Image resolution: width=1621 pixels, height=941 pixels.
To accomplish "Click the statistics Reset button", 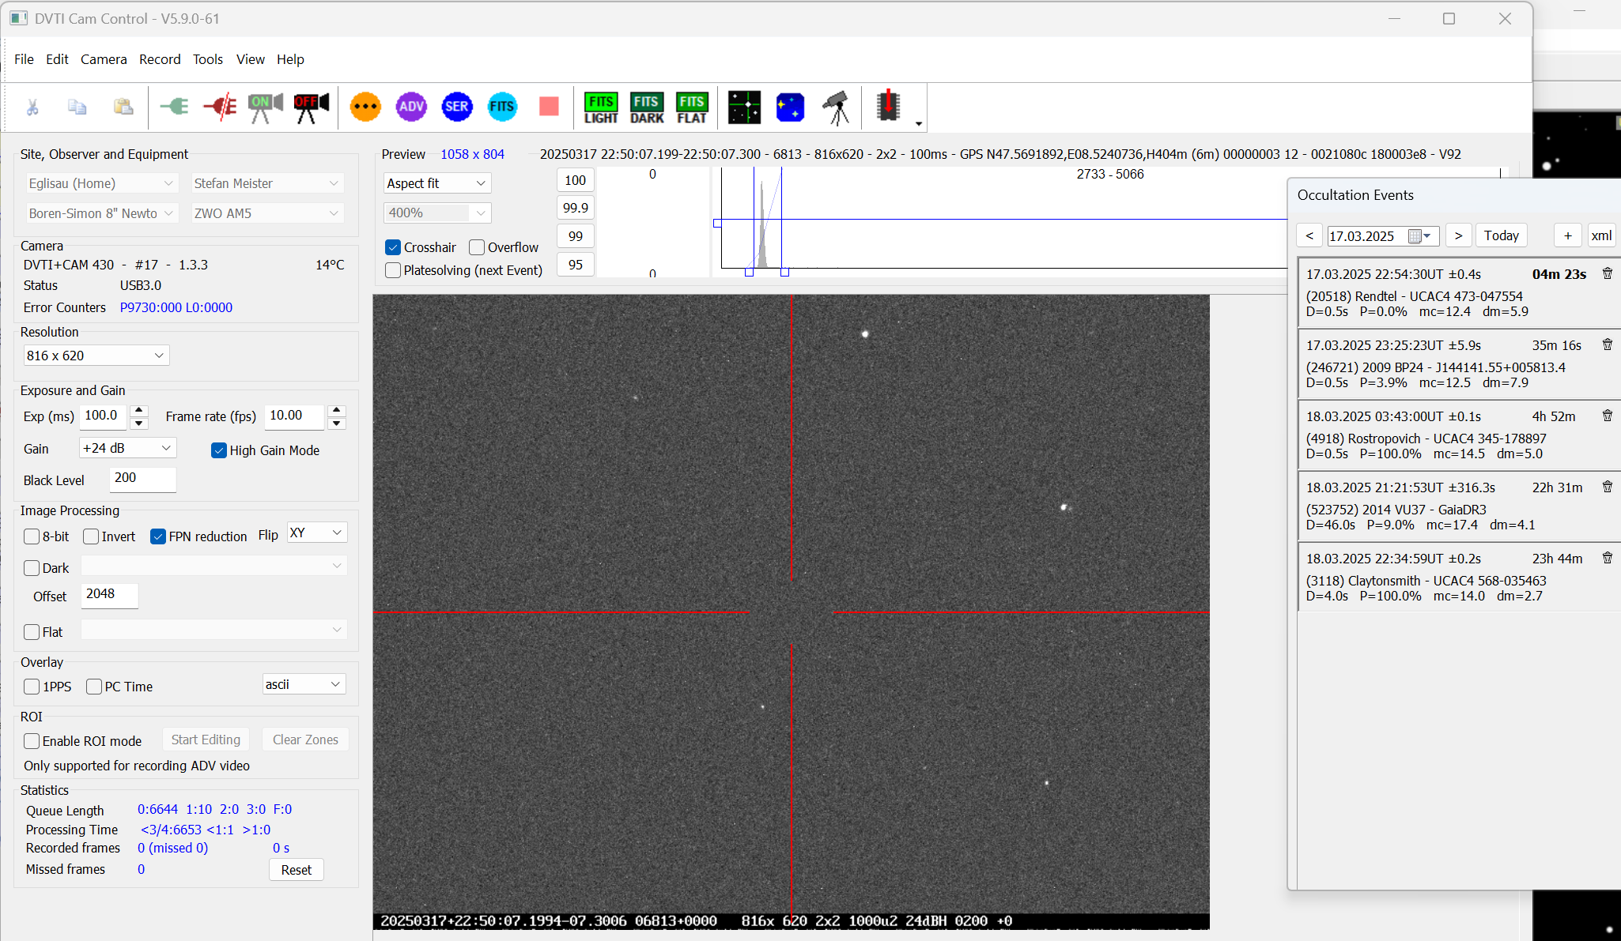I will pyautogui.click(x=297, y=870).
